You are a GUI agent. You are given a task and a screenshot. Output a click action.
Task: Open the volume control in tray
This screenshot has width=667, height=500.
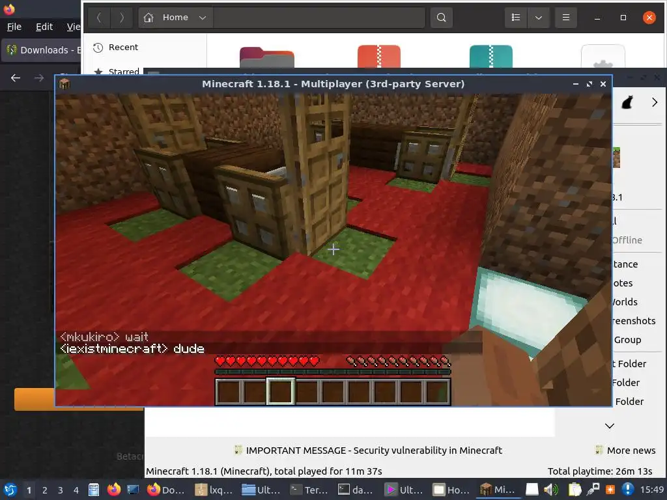click(551, 490)
